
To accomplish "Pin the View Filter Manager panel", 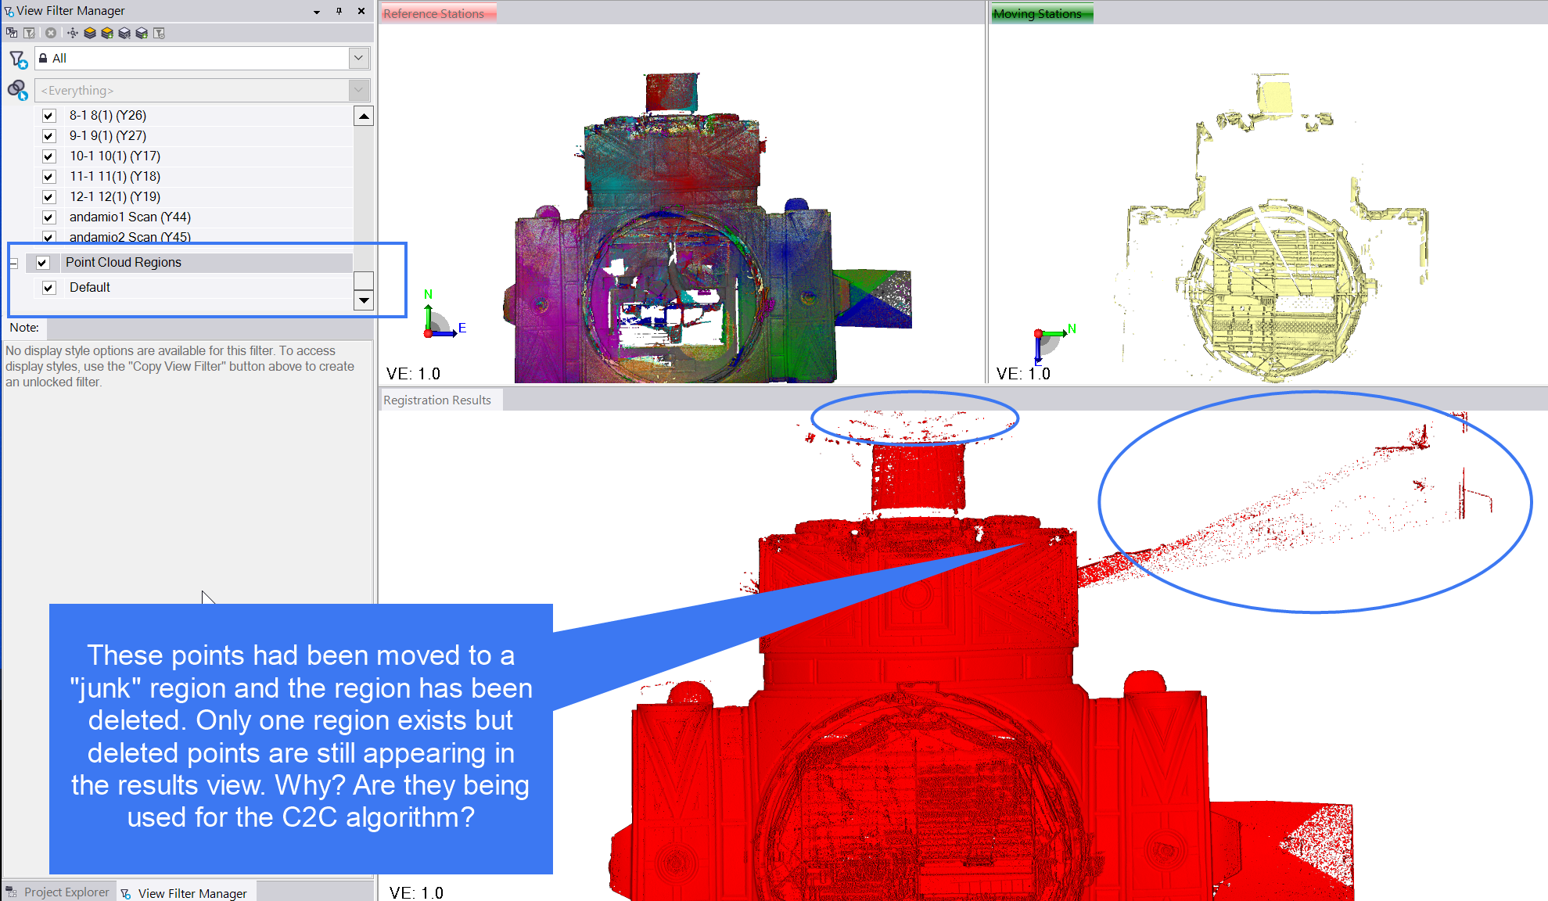I will pyautogui.click(x=339, y=11).
